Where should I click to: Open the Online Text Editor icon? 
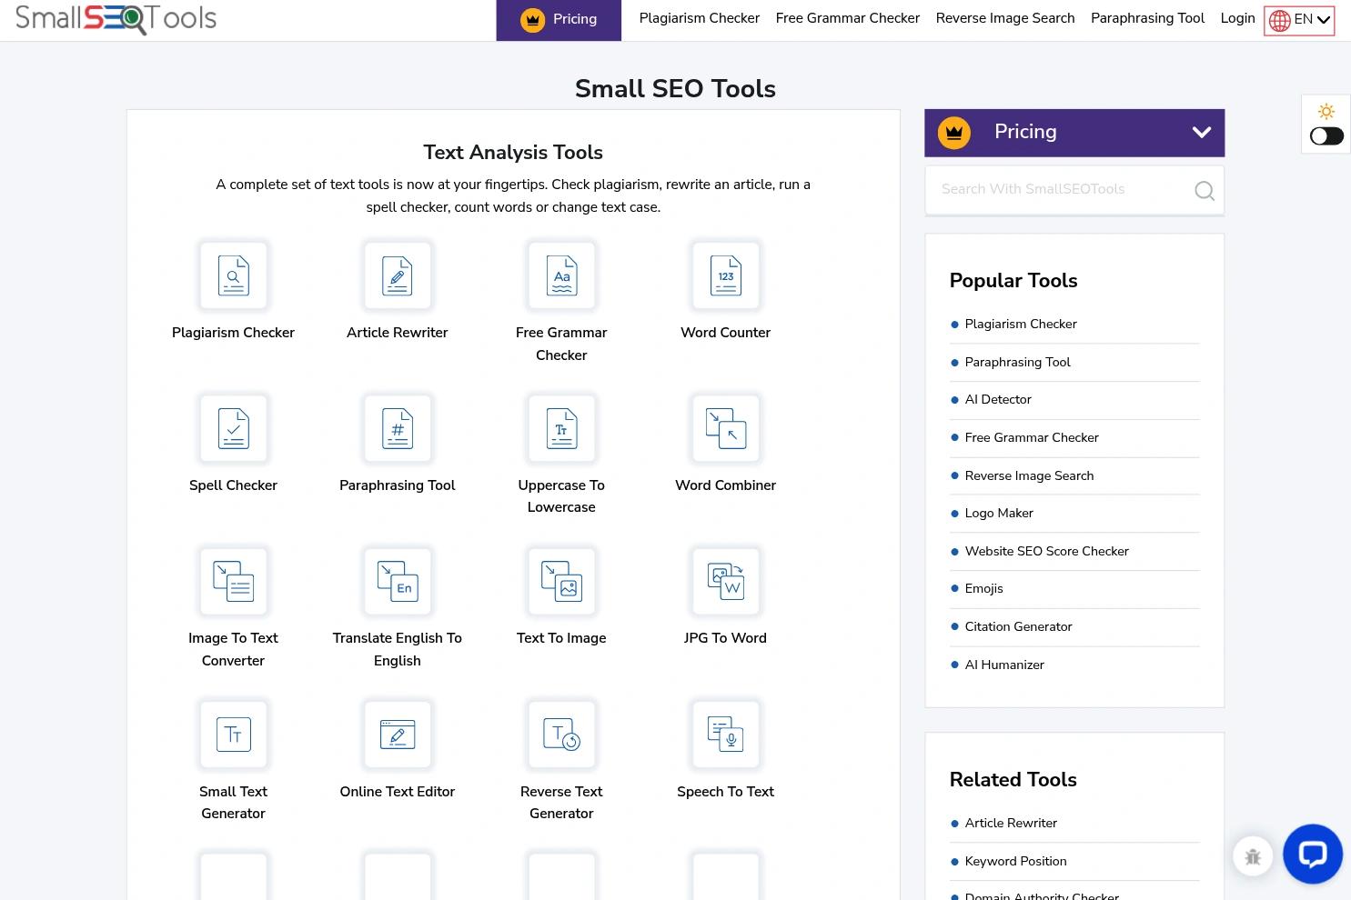tap(398, 735)
